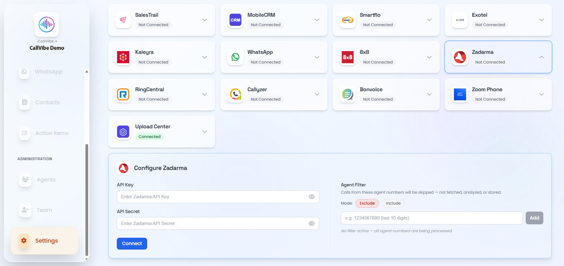Expand the RingCentral integration card

tap(205, 95)
